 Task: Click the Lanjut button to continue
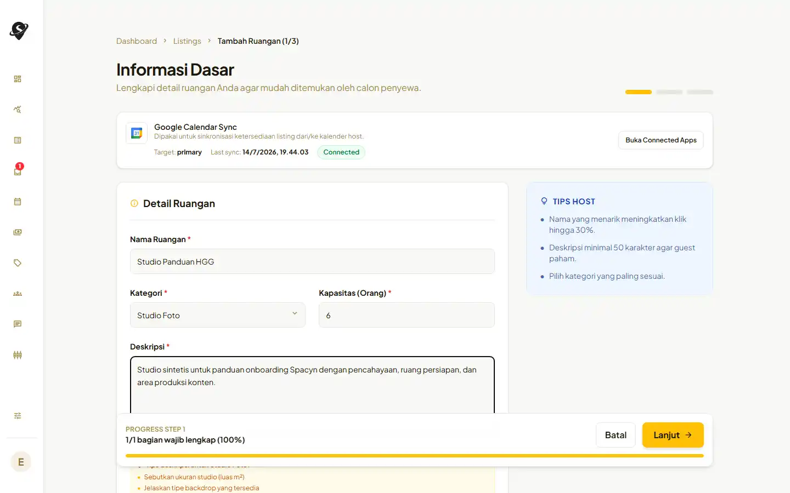point(673,435)
